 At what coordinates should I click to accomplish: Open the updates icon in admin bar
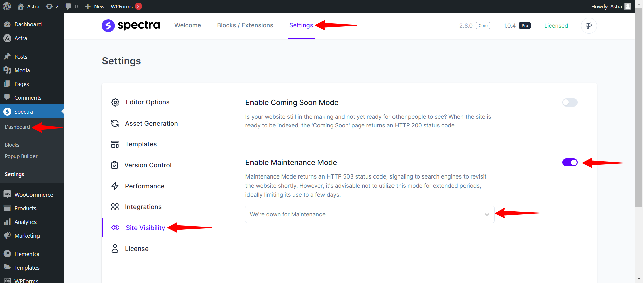[52, 6]
